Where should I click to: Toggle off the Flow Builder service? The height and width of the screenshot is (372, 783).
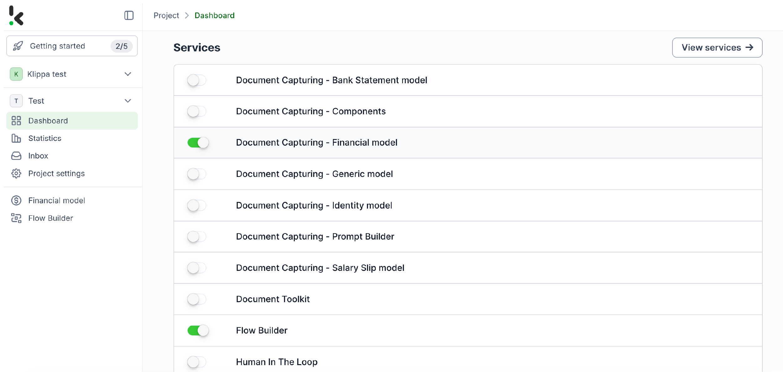point(198,330)
